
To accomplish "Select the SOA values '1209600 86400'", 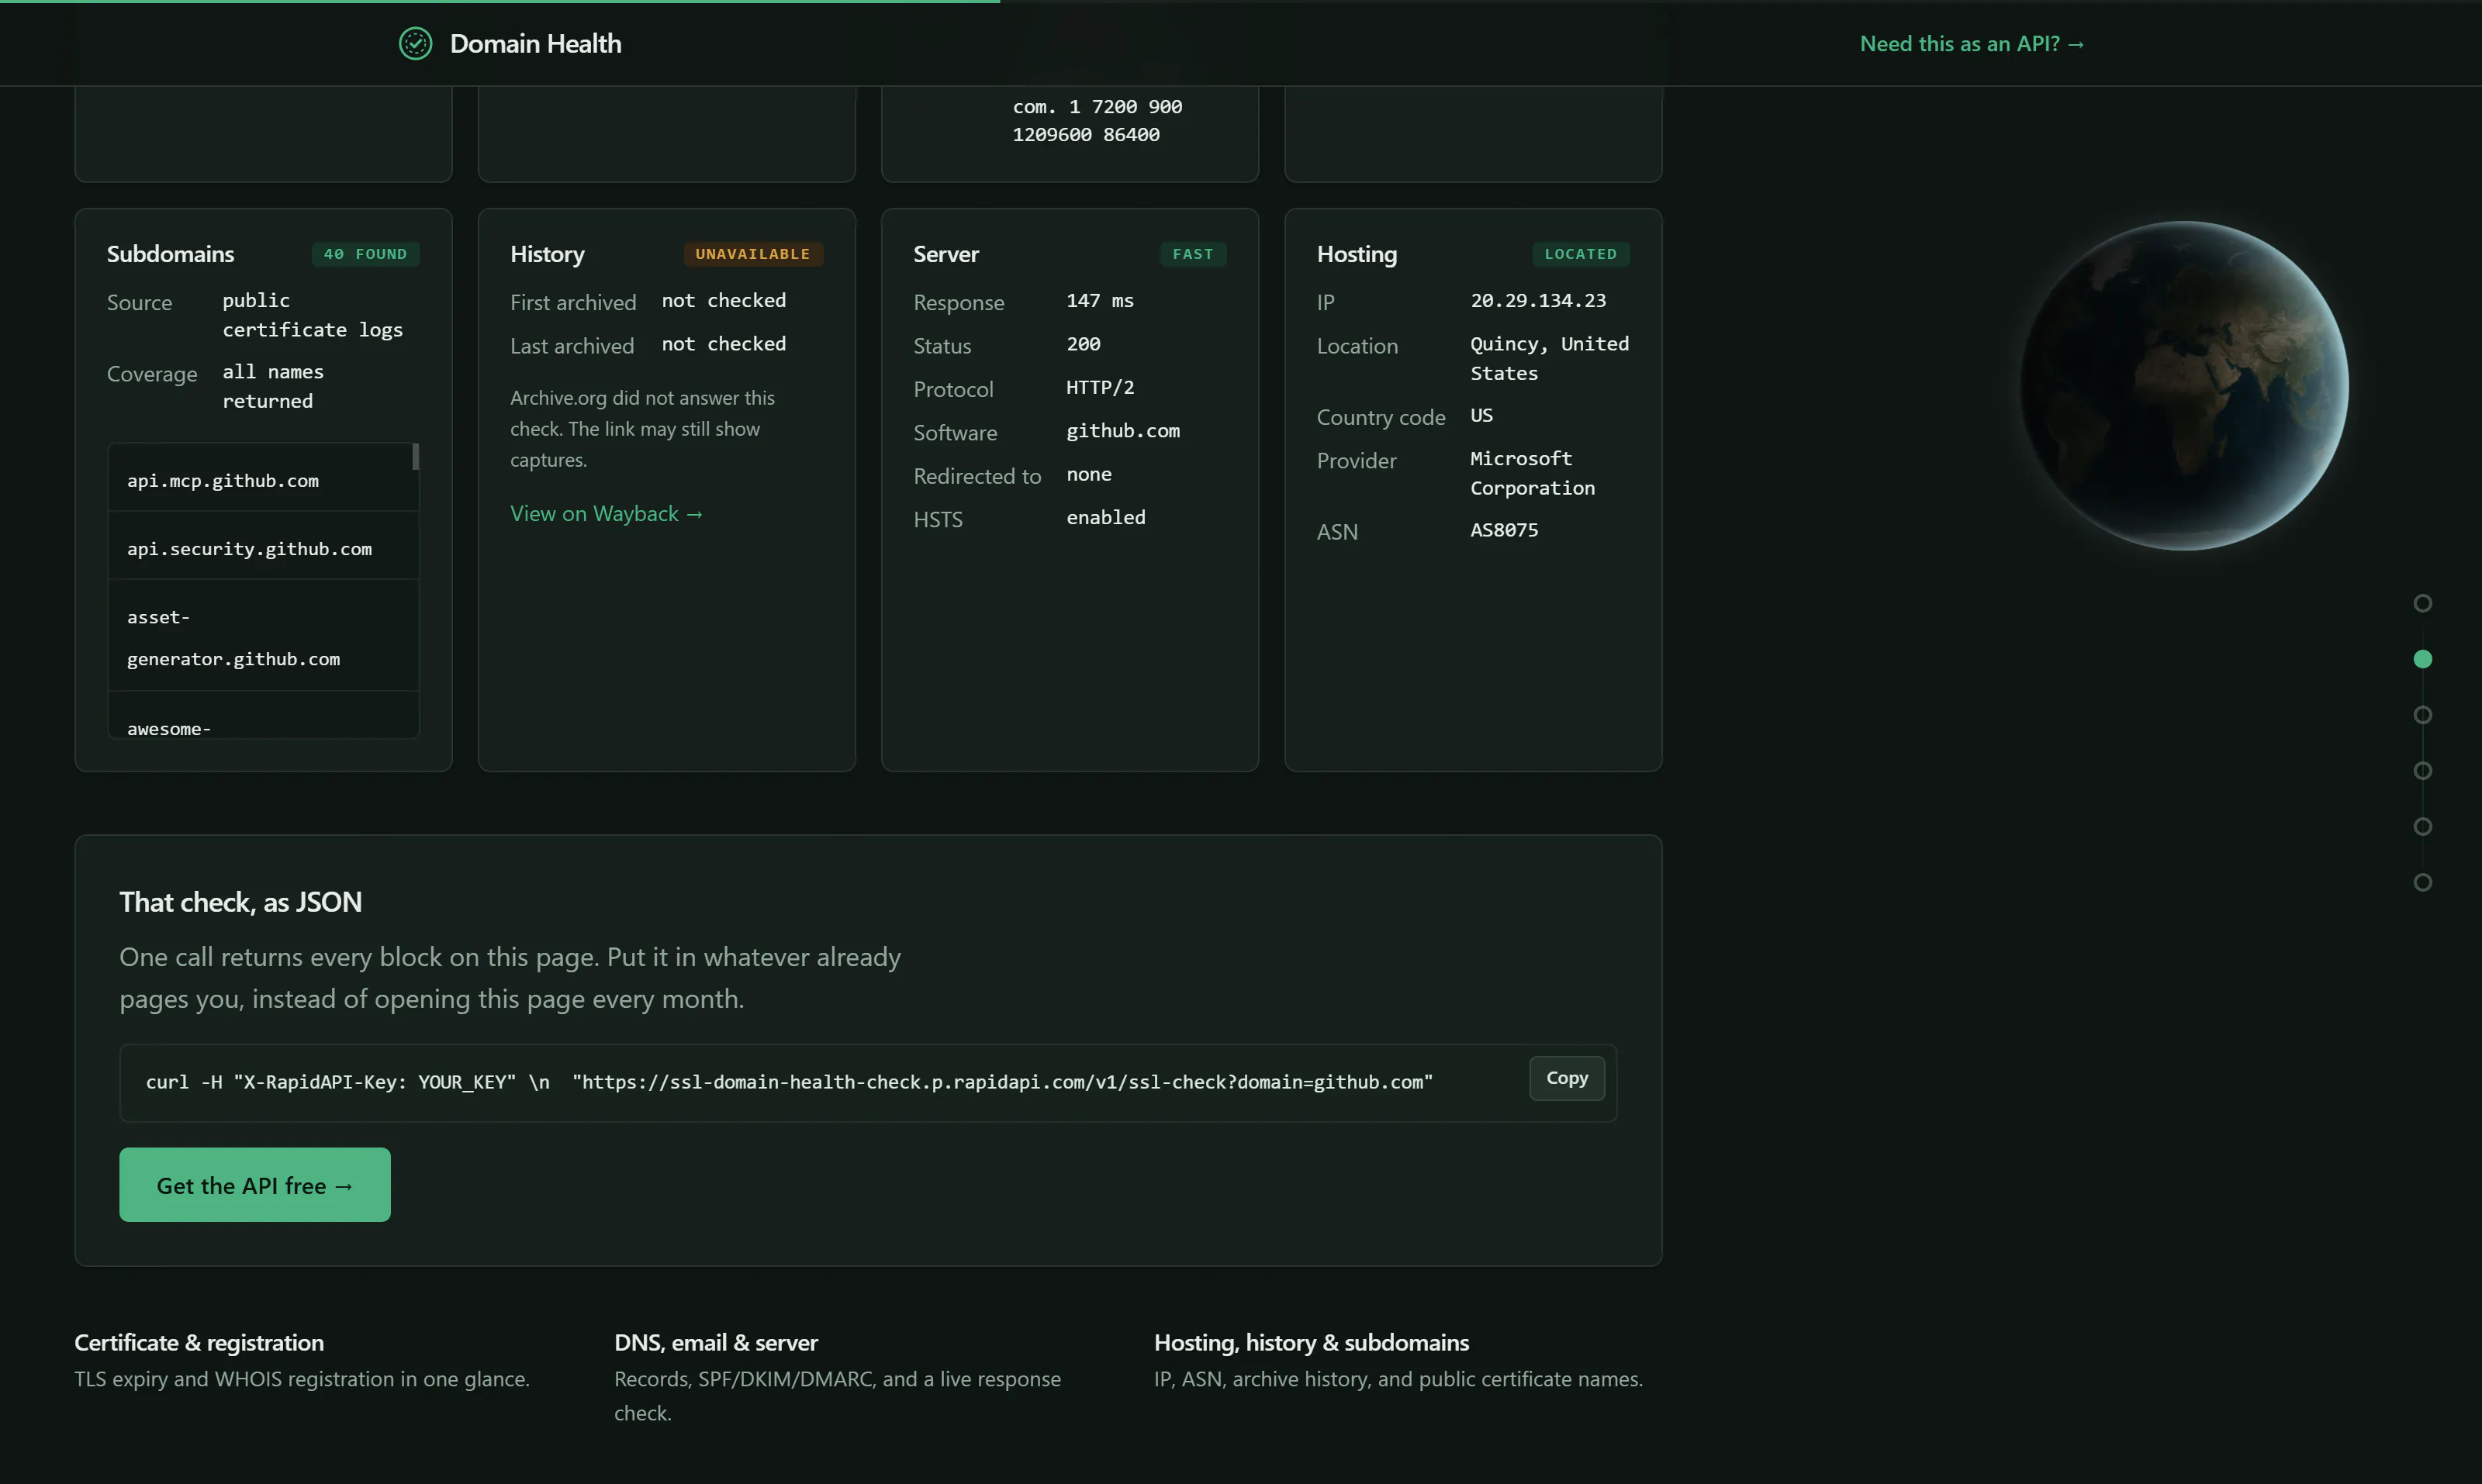I will coord(1085,134).
